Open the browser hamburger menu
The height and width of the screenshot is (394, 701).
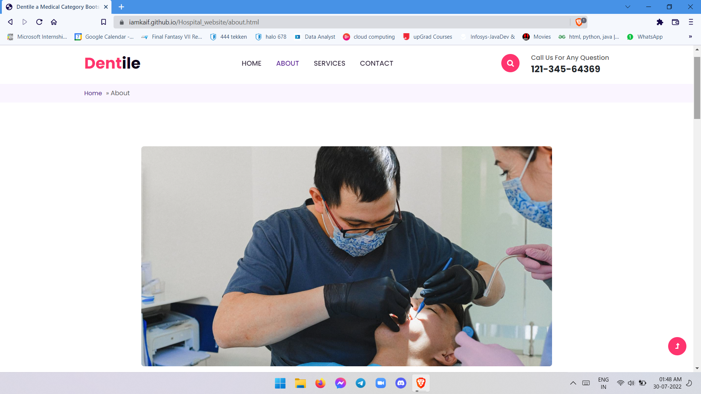pyautogui.click(x=691, y=22)
